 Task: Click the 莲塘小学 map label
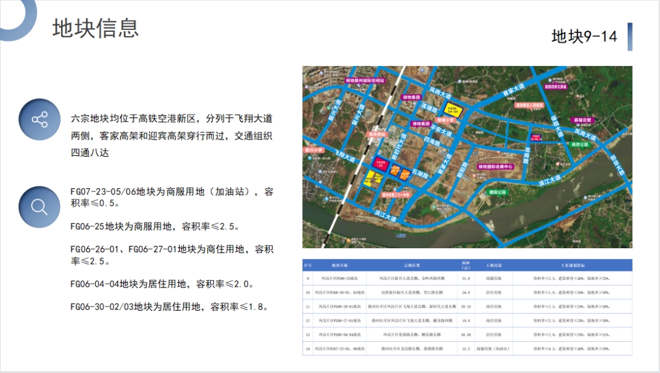tap(446, 120)
